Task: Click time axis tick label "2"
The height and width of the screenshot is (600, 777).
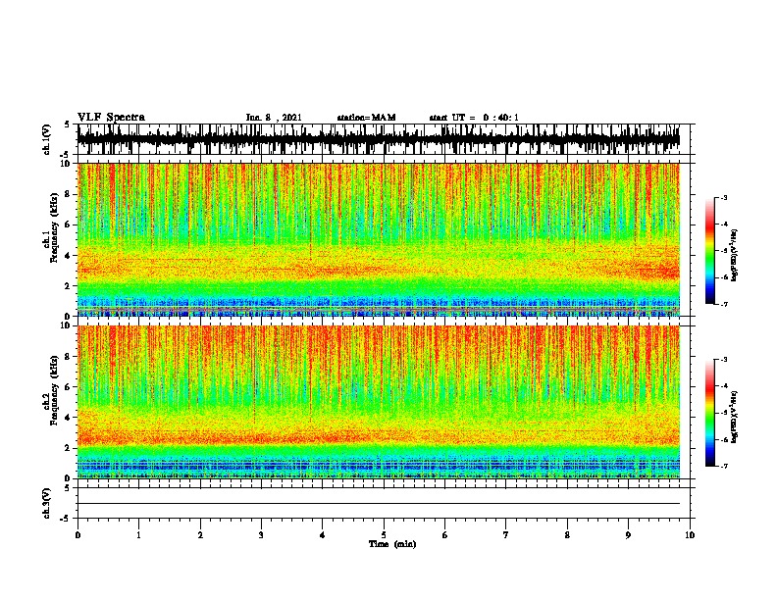Action: click(x=200, y=535)
